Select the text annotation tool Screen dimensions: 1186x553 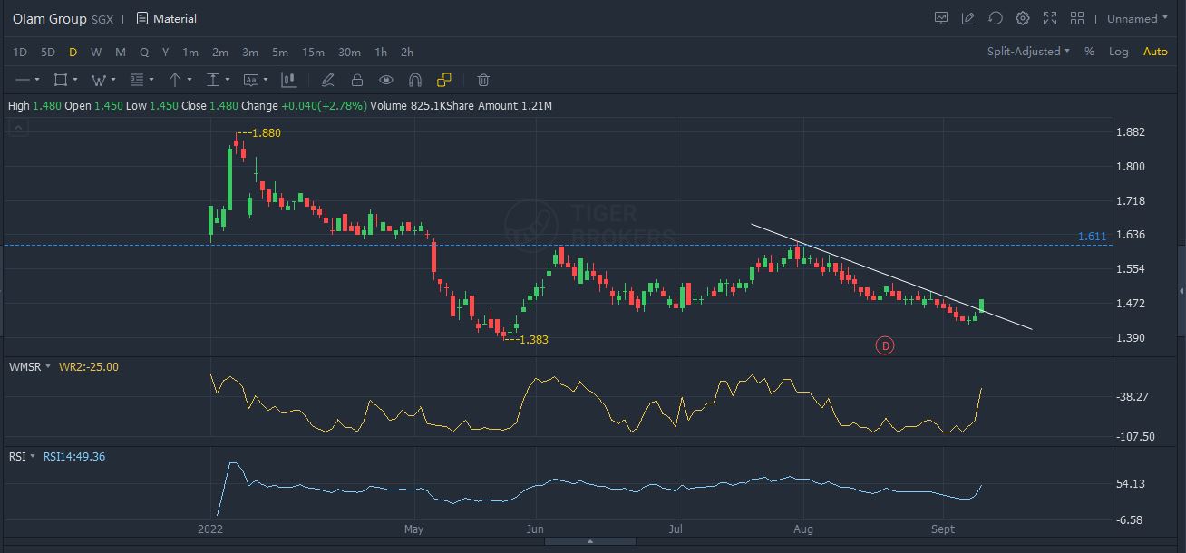[250, 80]
